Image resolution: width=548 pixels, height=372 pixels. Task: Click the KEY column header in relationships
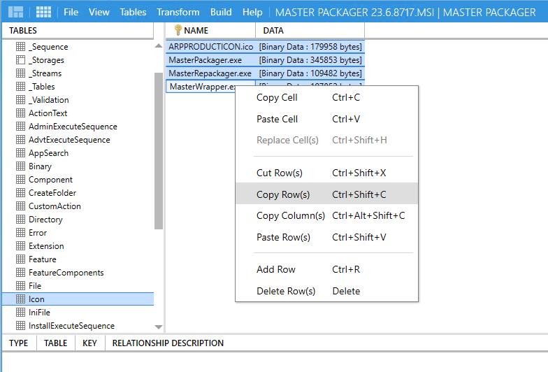[89, 343]
